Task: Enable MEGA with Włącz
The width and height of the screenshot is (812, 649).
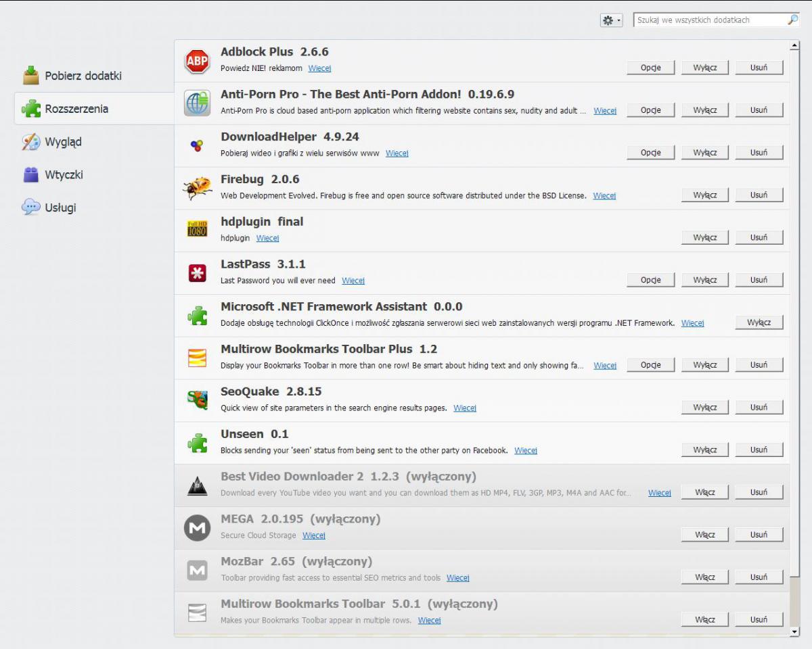Action: point(705,535)
